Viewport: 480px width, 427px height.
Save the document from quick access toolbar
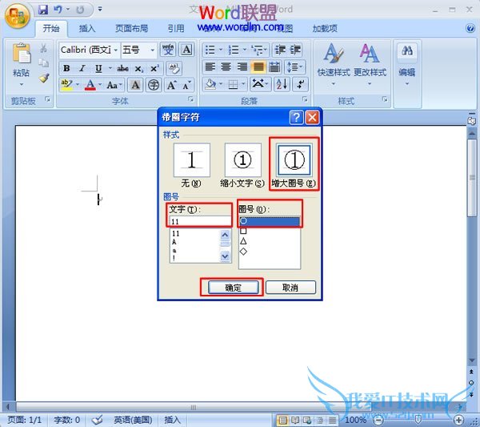click(43, 10)
